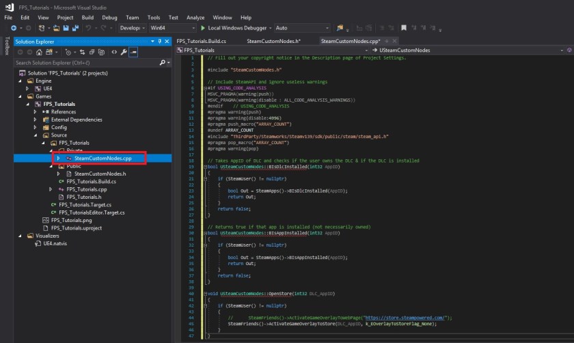Screen dimensions: 574x343
Task: Close the Solution Explorer panel
Action: pyautogui.click(x=167, y=42)
